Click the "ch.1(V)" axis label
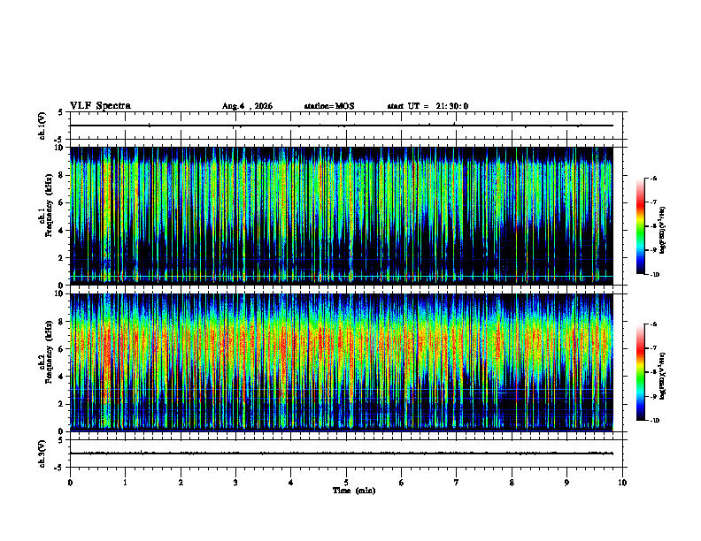Screen dimensions: 701x541 (x=42, y=126)
